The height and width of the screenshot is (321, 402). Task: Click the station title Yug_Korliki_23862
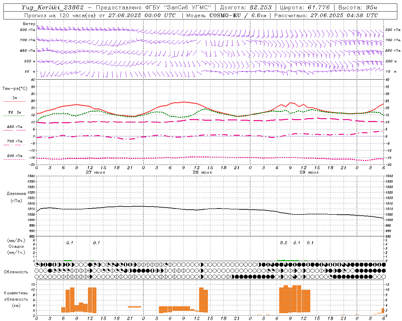tap(53, 8)
